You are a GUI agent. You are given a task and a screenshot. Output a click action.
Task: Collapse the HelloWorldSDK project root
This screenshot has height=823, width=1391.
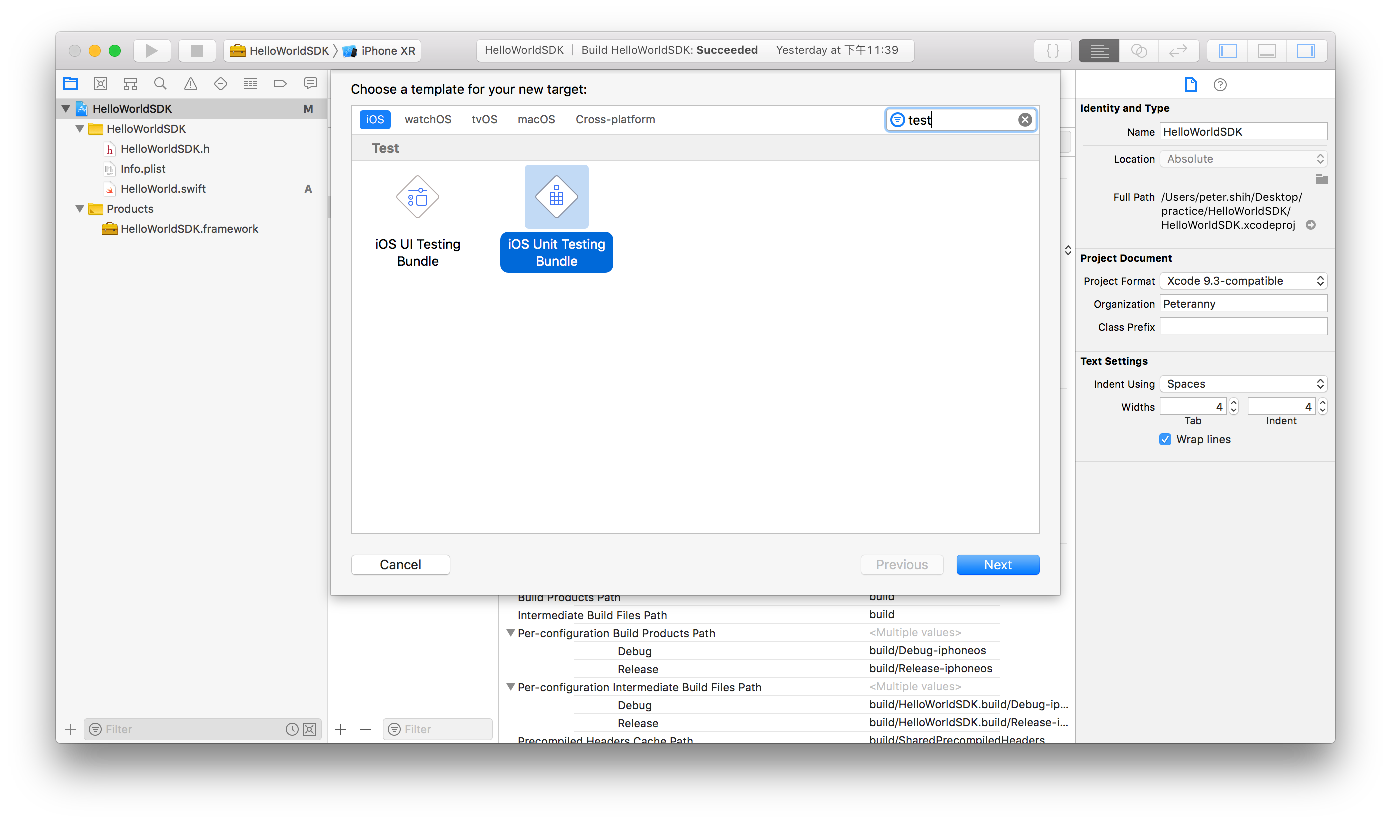pos(66,109)
